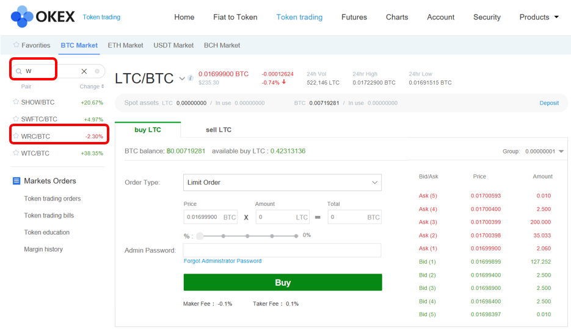Image resolution: width=571 pixels, height=329 pixels.
Task: Click Bid (3) price 0.01698900
Action: pyautogui.click(x=486, y=288)
